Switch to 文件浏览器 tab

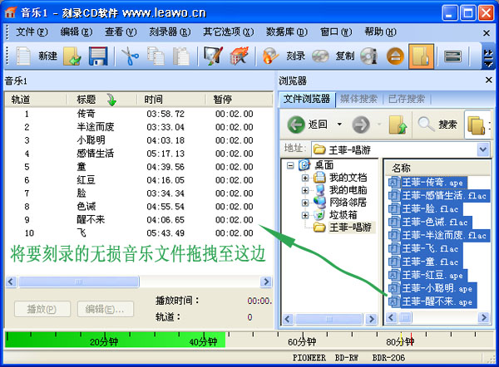[x=307, y=99]
